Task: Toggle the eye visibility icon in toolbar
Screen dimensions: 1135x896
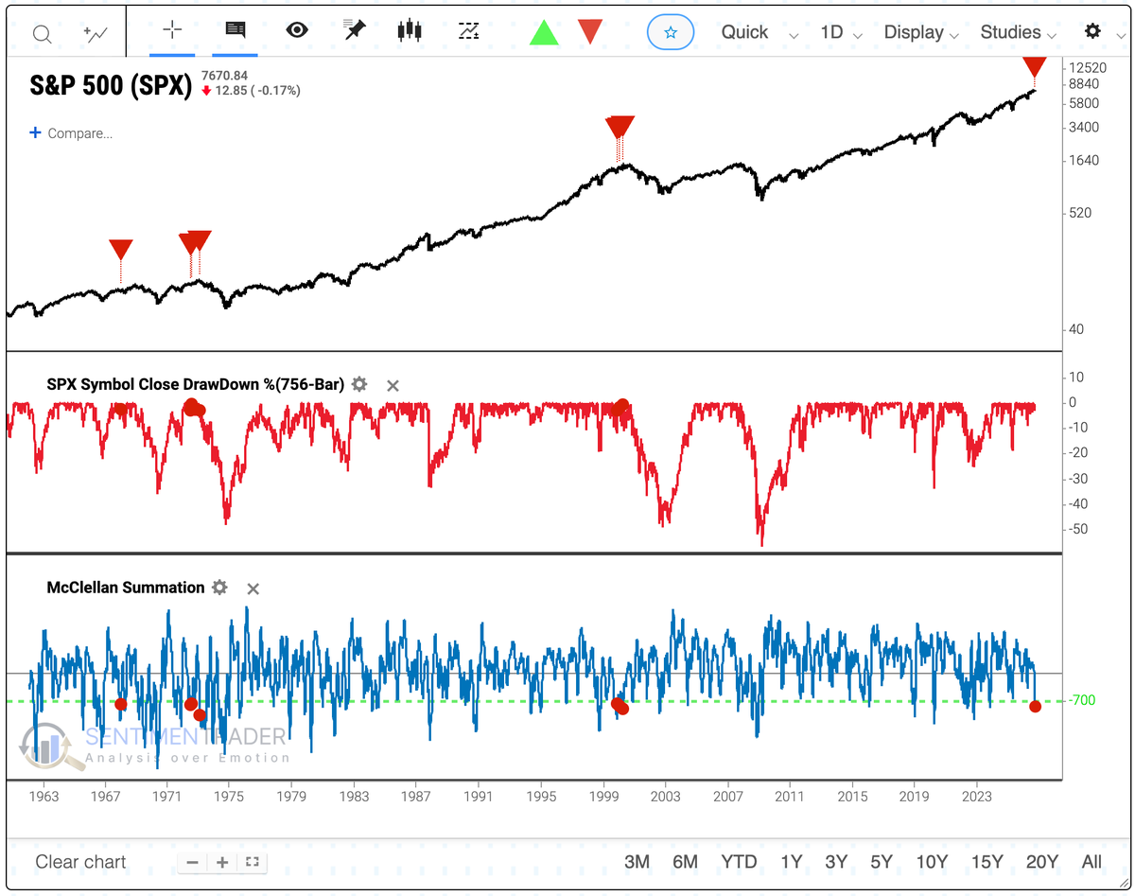Action: click(297, 30)
